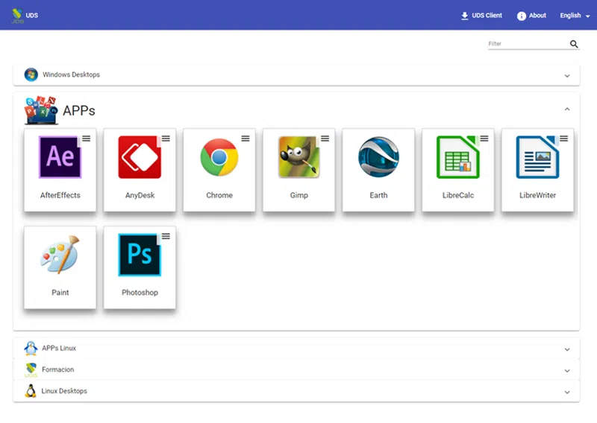Click the Formacion heading text
The width and height of the screenshot is (597, 423).
click(58, 369)
